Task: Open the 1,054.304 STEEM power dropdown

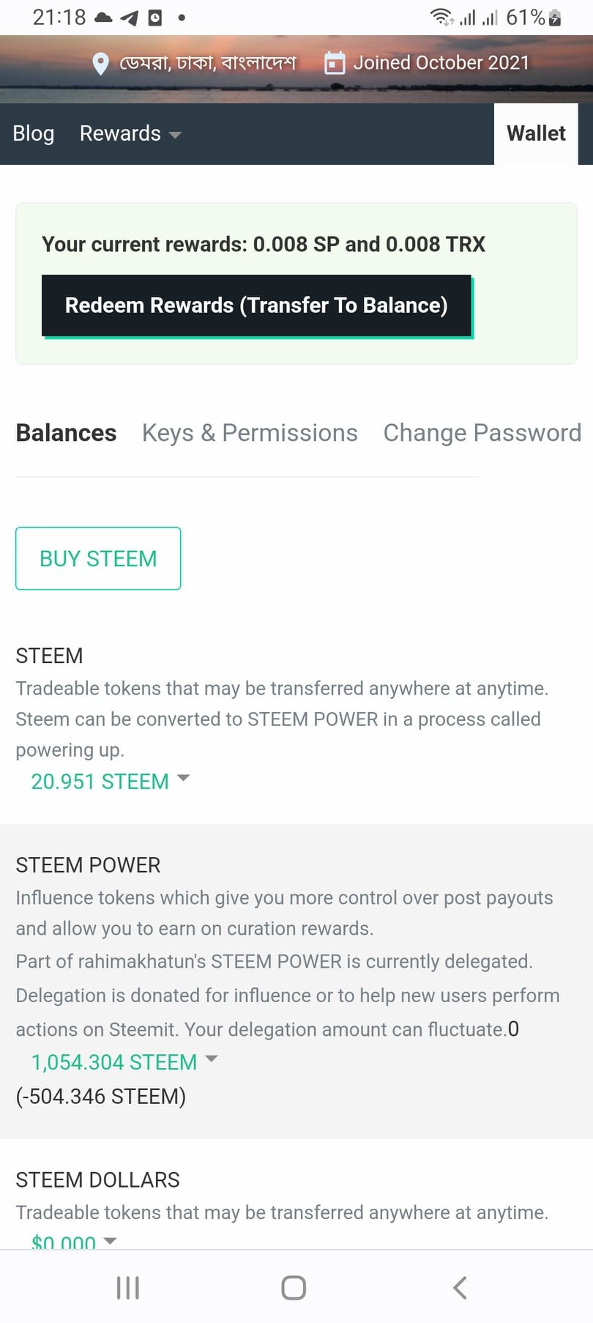Action: 124,1061
